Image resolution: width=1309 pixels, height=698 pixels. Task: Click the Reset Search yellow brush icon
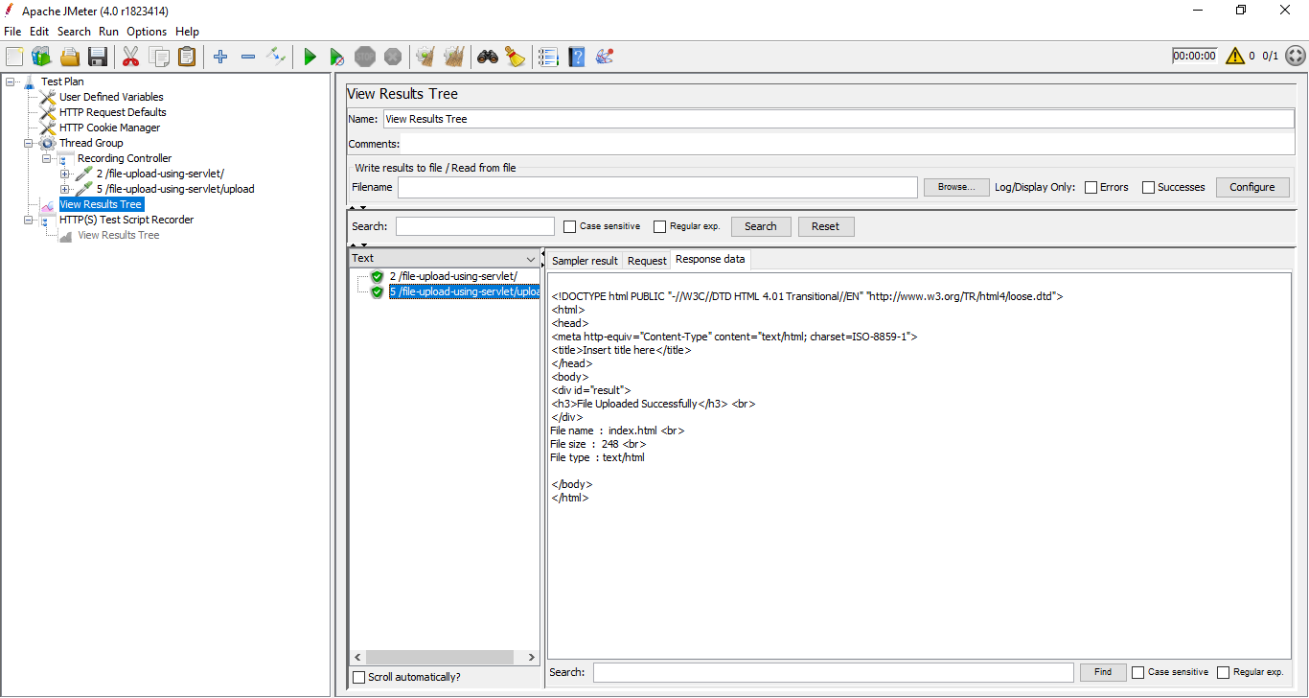point(516,57)
